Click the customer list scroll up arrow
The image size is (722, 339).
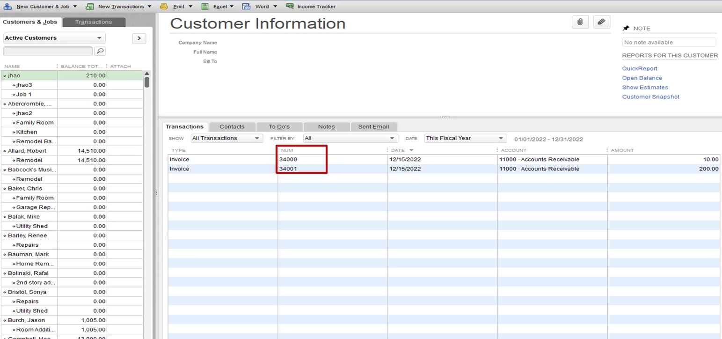[x=147, y=74]
